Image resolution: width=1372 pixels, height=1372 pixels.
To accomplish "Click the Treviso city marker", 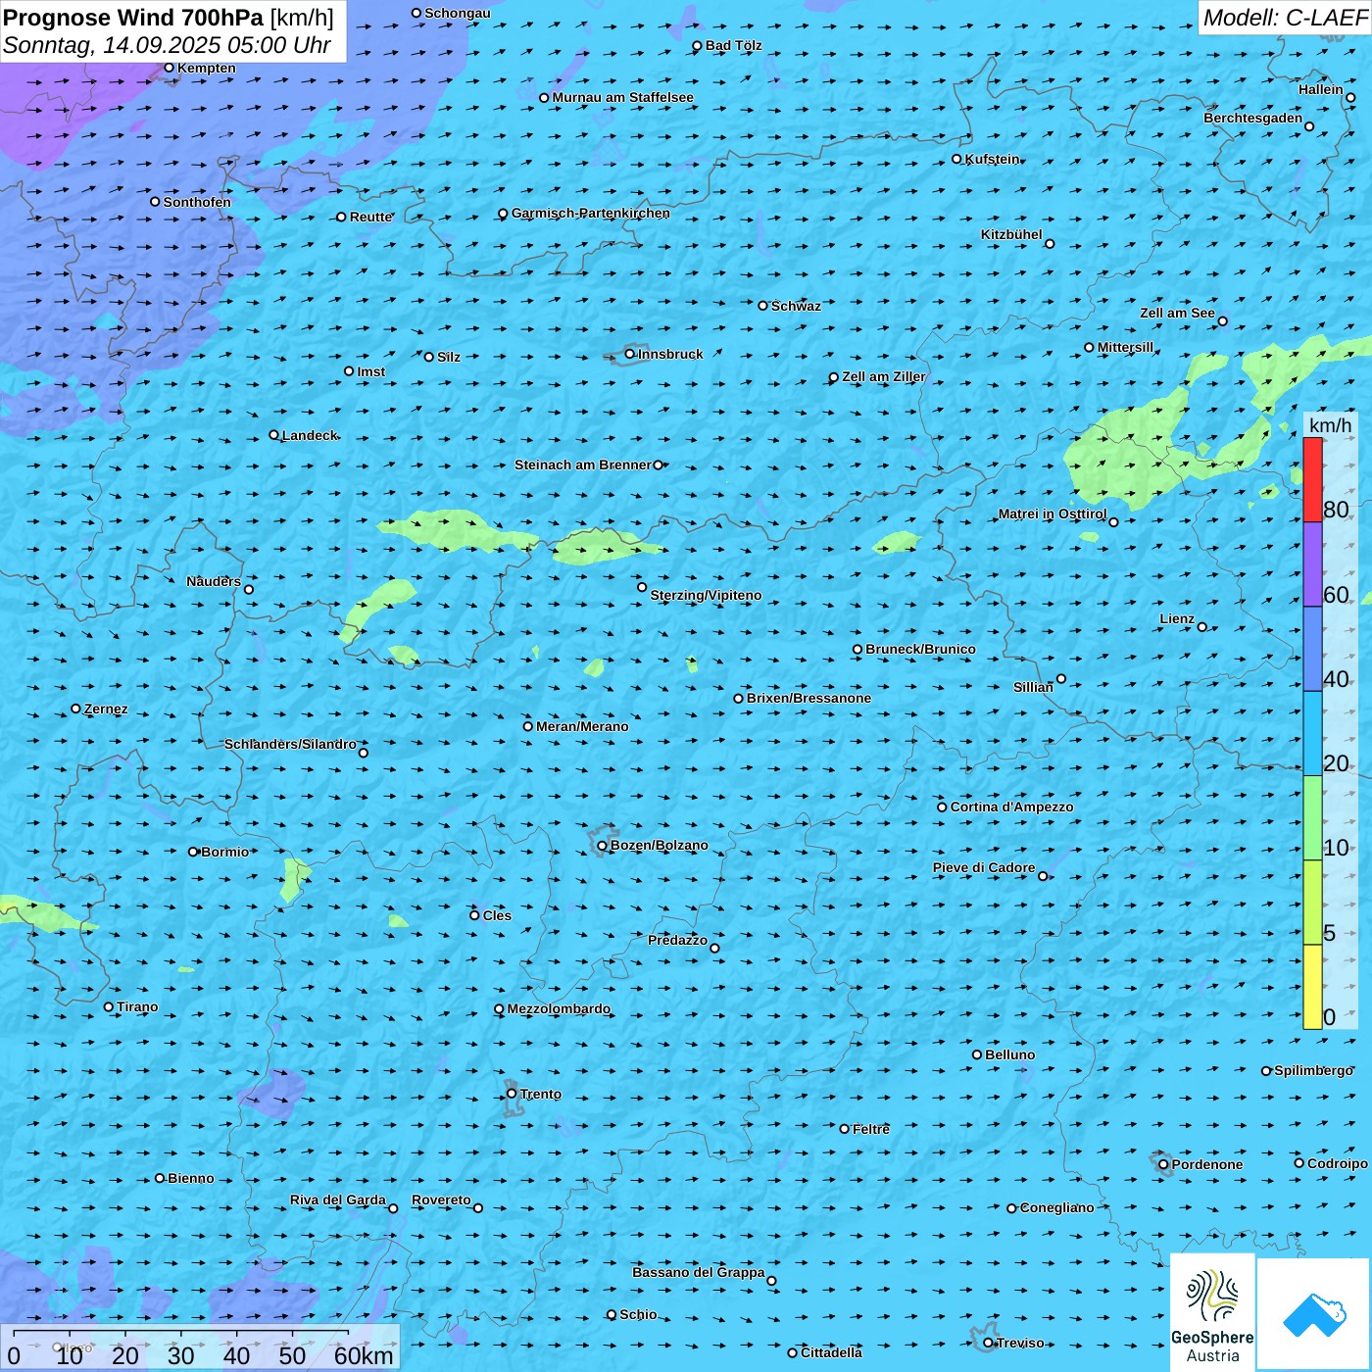I will [988, 1343].
